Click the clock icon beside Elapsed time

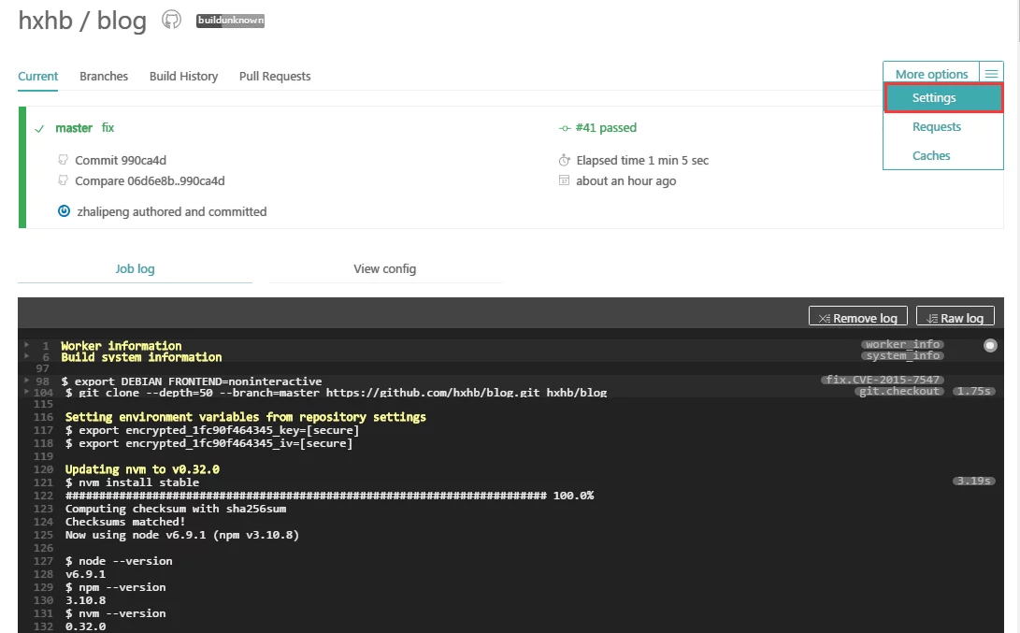564,160
